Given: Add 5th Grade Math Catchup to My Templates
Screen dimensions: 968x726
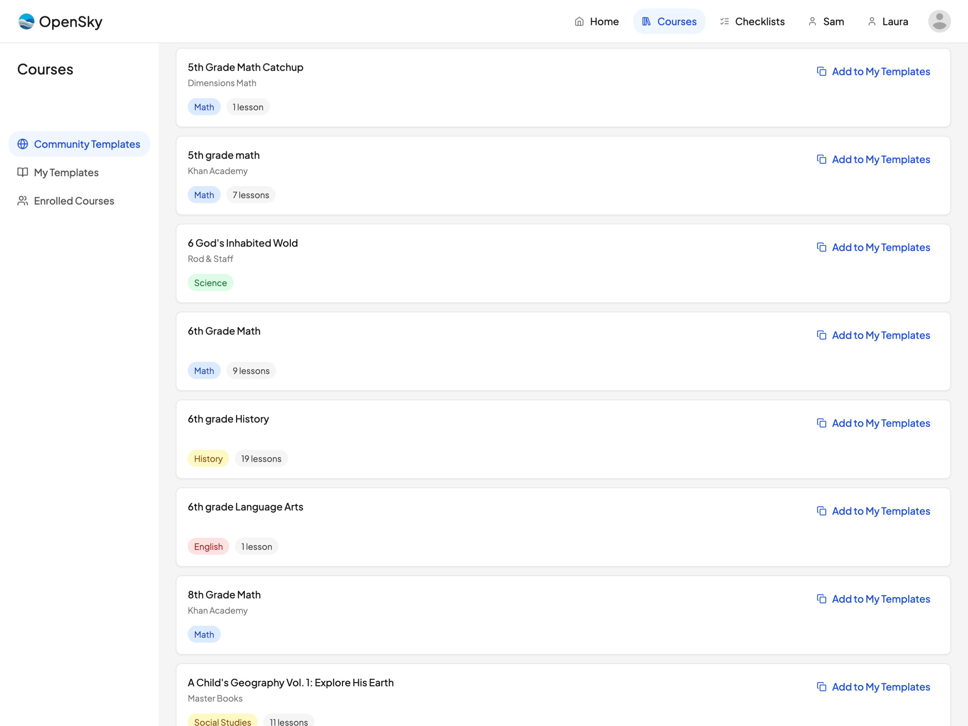Looking at the screenshot, I should [x=873, y=71].
